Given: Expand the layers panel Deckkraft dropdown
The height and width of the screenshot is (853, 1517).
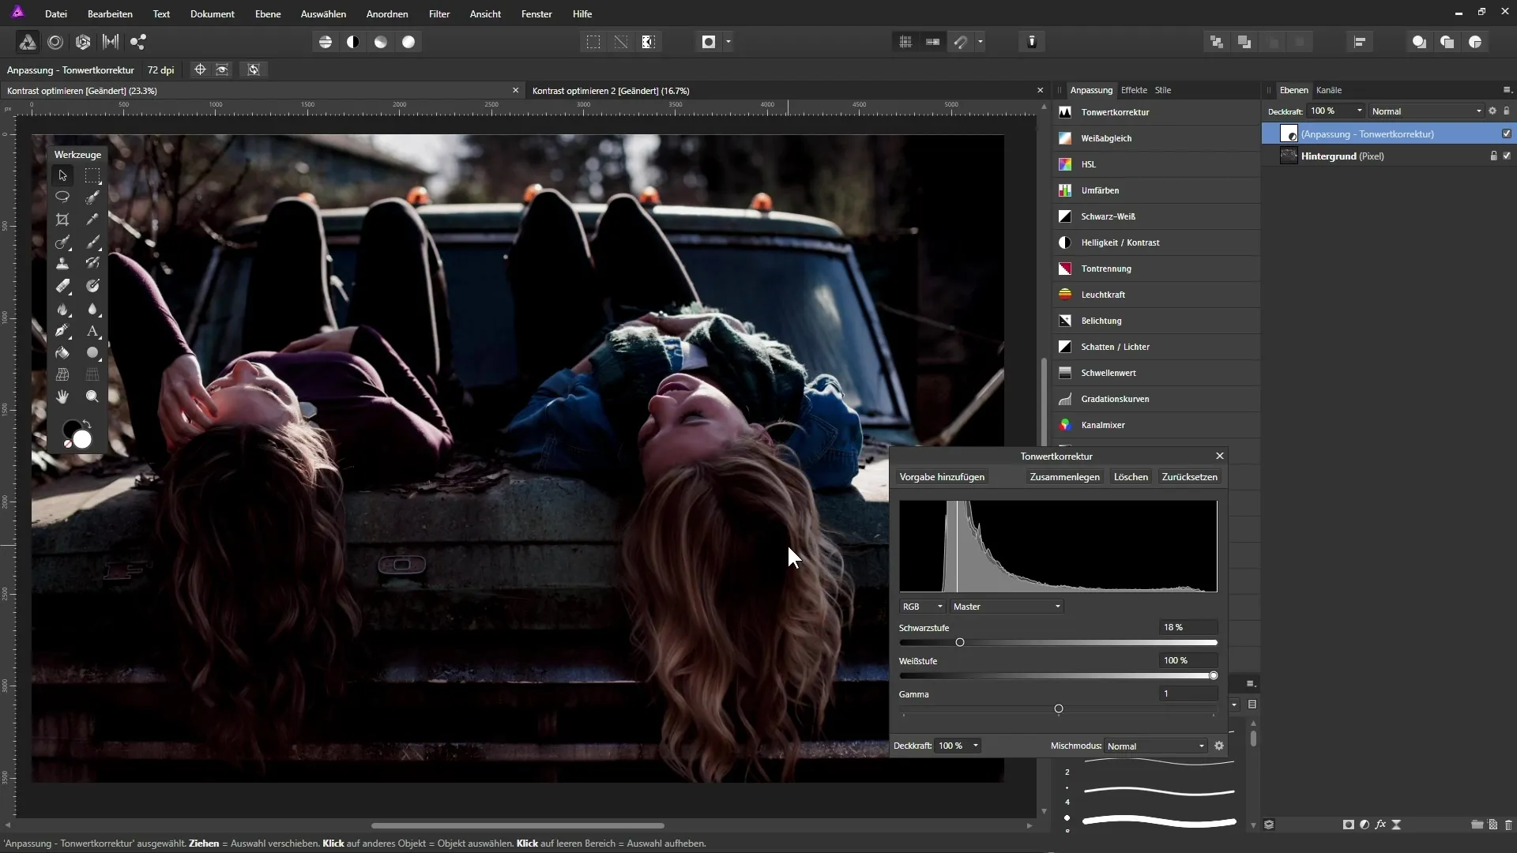Looking at the screenshot, I should pyautogui.click(x=1360, y=111).
